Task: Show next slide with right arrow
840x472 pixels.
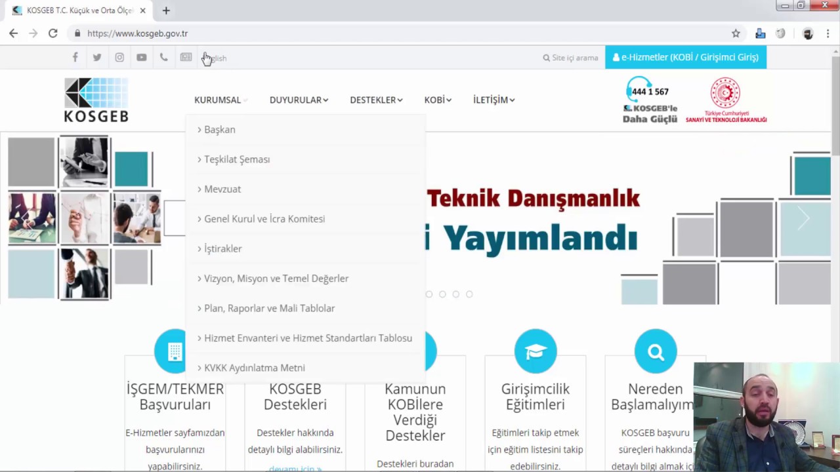Action: [x=803, y=219]
